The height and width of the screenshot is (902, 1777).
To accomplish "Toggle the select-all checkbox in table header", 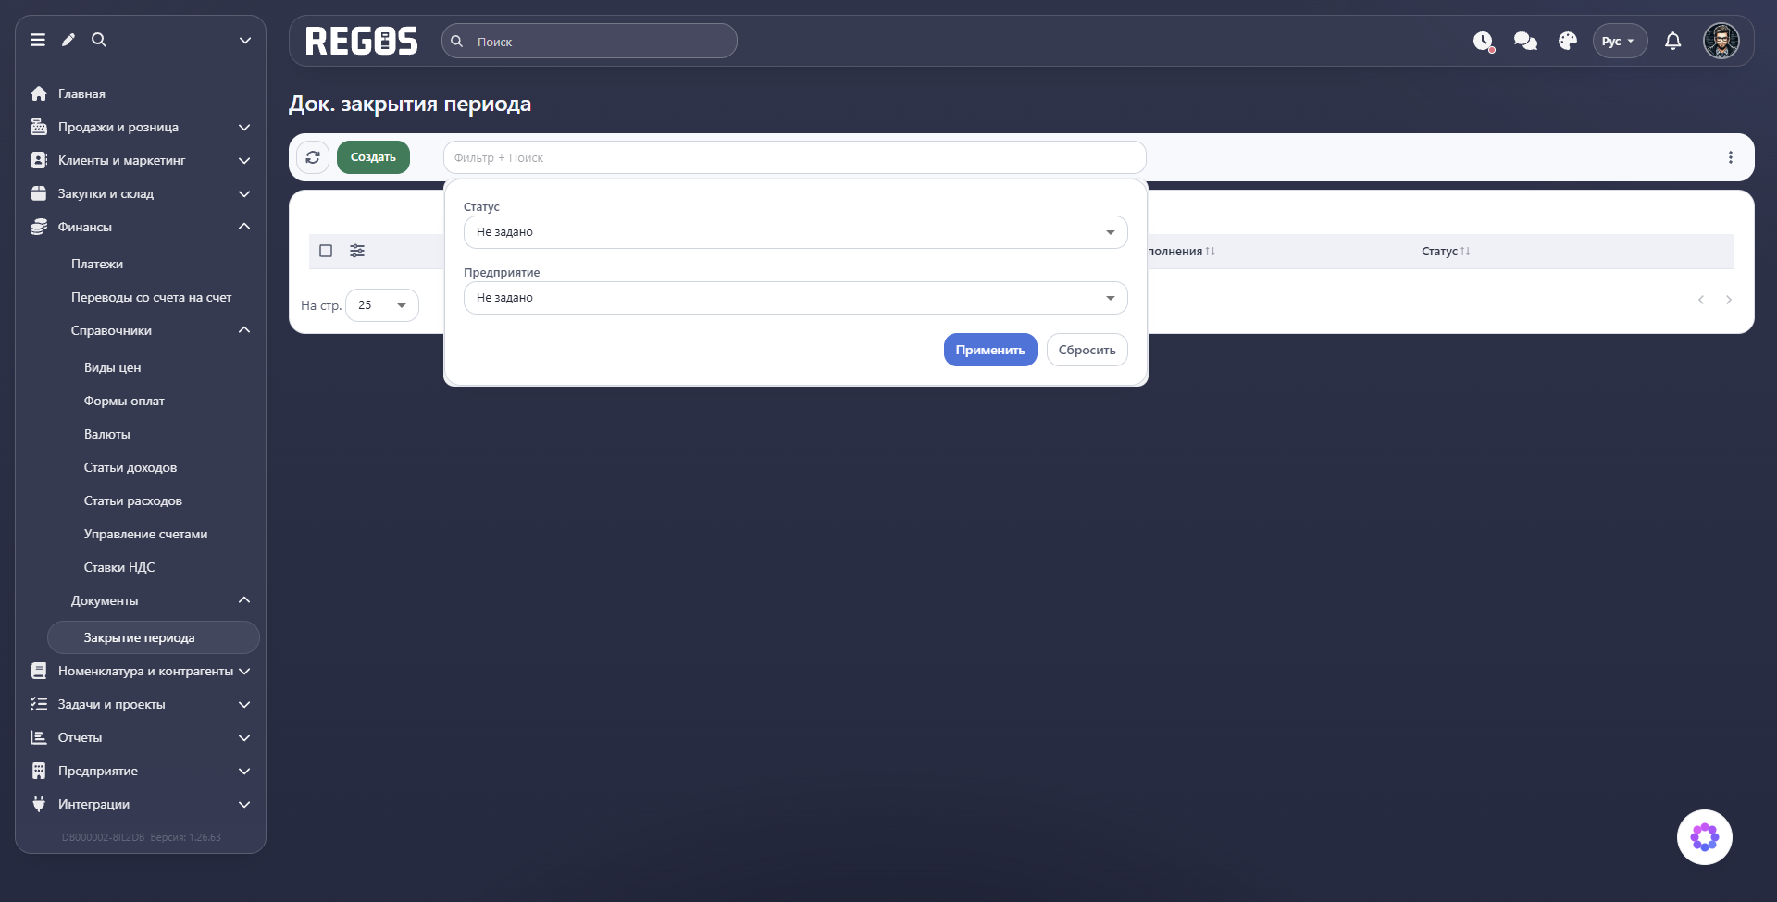I will pyautogui.click(x=326, y=251).
